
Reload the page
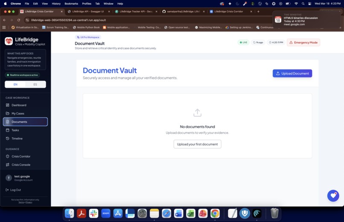(19, 20)
